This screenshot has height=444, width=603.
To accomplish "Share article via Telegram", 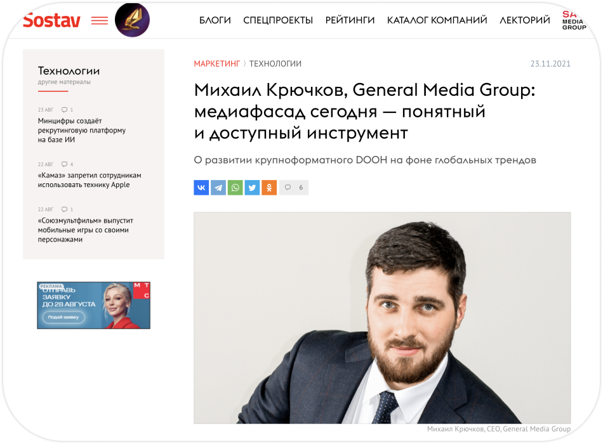I will click(218, 188).
